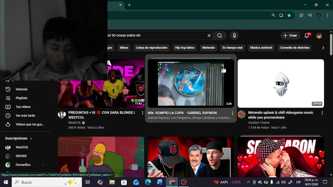
Task: Select Listas de reproducción filter chip
Action: (x=152, y=48)
